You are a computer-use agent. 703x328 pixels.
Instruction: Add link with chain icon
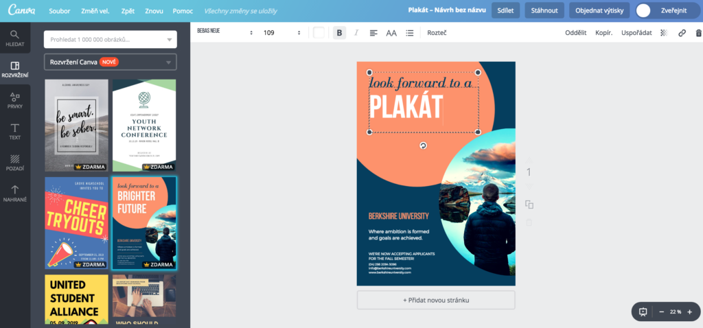(682, 33)
